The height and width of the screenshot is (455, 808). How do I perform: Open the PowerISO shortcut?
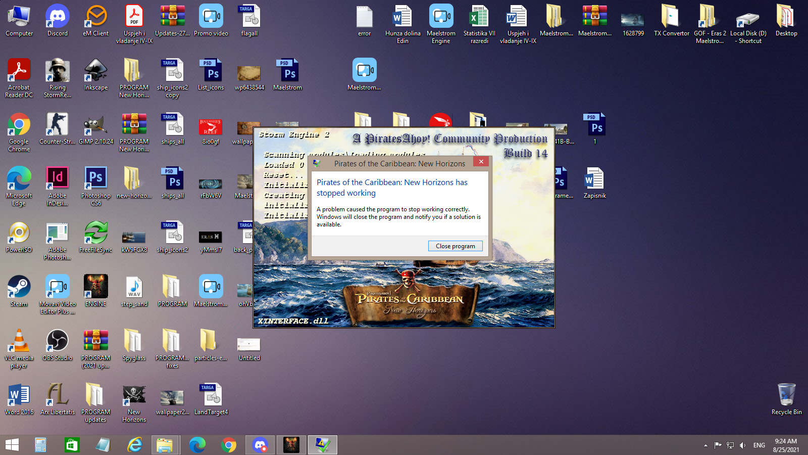(x=19, y=237)
